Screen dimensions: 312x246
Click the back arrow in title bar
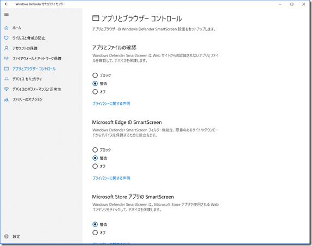[7, 4]
